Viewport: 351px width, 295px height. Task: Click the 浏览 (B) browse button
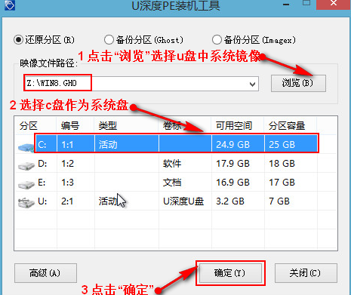point(298,83)
